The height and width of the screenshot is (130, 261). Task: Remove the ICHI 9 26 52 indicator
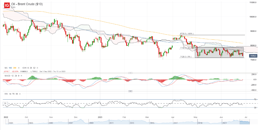click(37, 68)
